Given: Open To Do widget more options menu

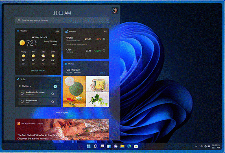Looking at the screenshot, I should coord(57,80).
